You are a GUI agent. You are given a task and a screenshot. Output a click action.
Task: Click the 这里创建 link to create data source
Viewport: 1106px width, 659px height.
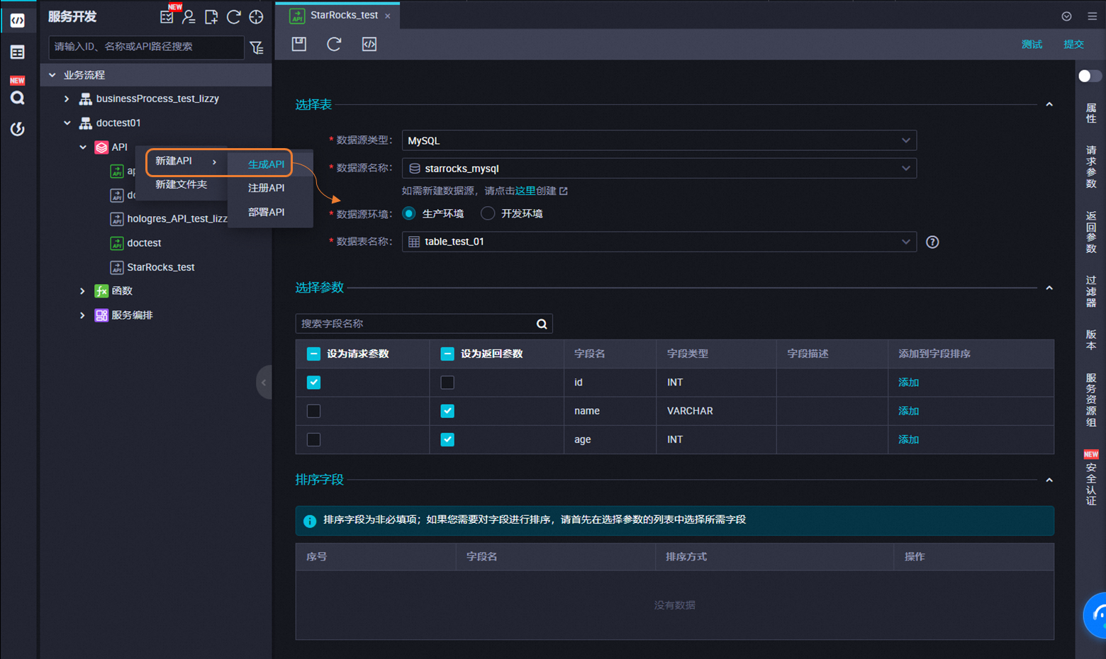(x=525, y=190)
